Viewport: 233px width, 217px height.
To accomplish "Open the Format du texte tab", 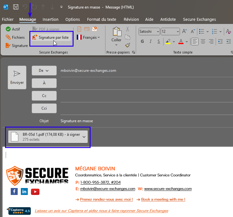I will point(101,20).
